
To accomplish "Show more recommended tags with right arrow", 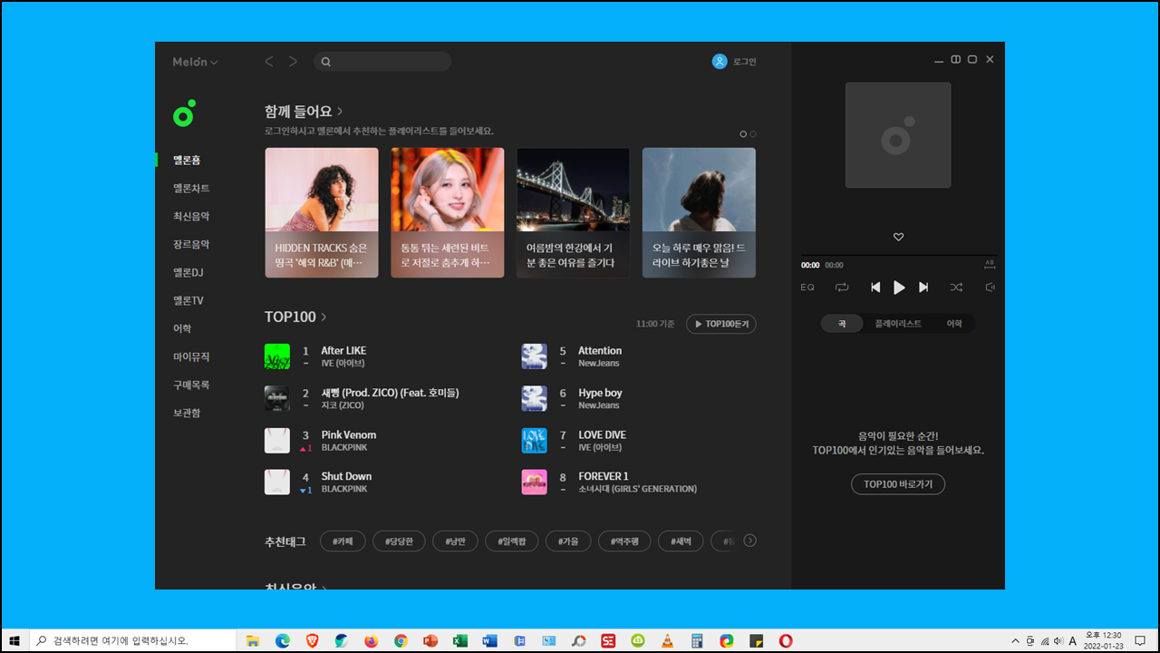I will click(749, 541).
